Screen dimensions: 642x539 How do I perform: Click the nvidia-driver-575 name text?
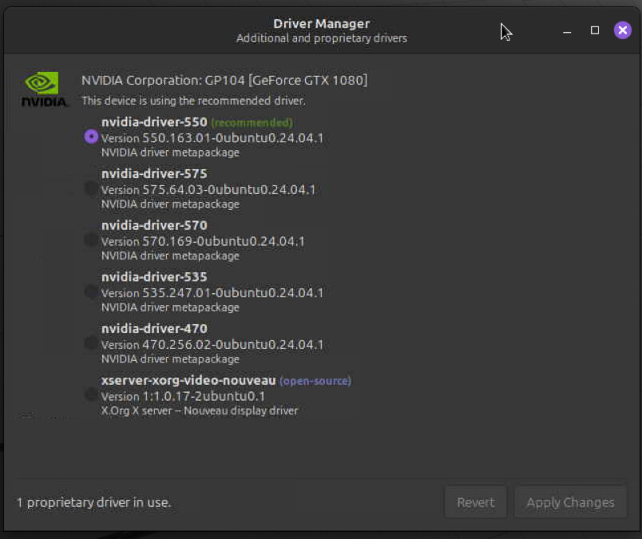click(x=154, y=173)
